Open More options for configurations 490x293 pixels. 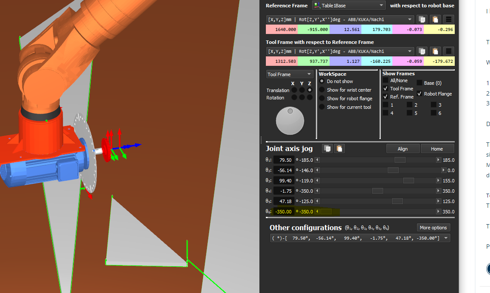(433, 228)
